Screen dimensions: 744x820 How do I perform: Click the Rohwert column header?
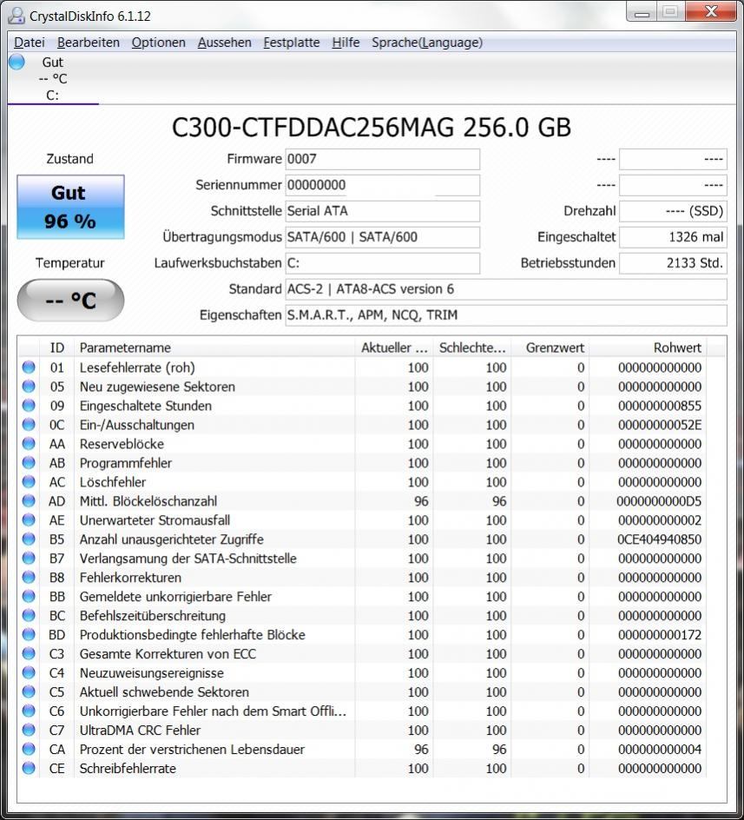tap(648, 347)
